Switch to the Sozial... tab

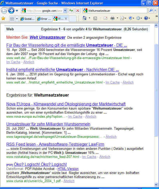(x=27, y=19)
